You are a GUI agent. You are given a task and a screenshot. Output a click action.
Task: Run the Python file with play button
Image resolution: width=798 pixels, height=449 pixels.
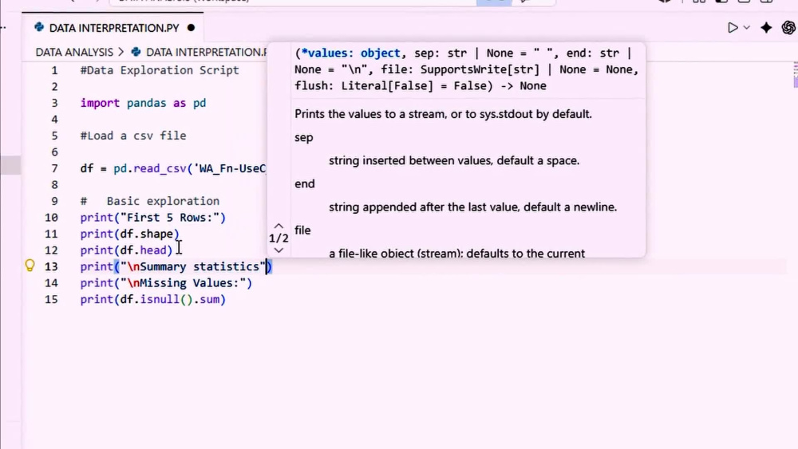pyautogui.click(x=733, y=28)
